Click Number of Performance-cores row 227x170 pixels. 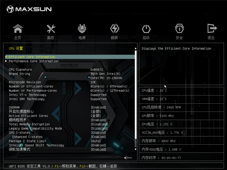click(70, 90)
